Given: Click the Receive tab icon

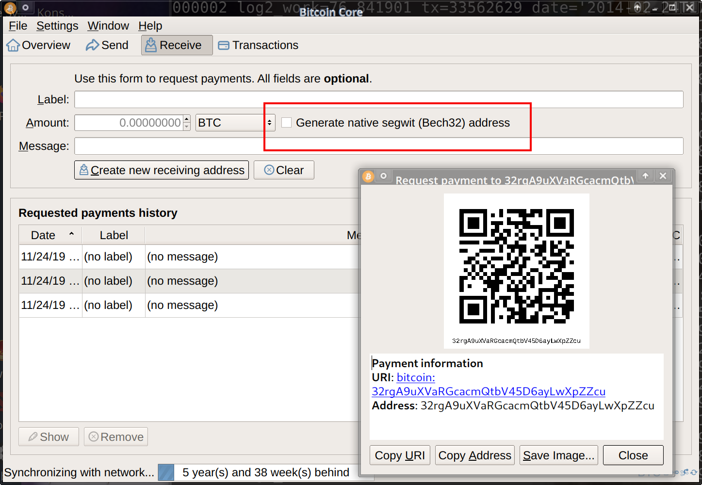Looking at the screenshot, I should click(151, 45).
